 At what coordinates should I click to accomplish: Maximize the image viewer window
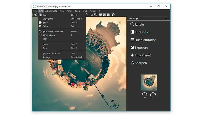coord(158,6)
